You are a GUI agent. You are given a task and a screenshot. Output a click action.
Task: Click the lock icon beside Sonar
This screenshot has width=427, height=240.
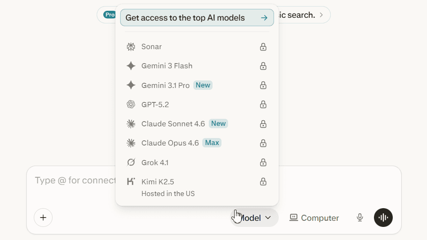click(x=263, y=47)
